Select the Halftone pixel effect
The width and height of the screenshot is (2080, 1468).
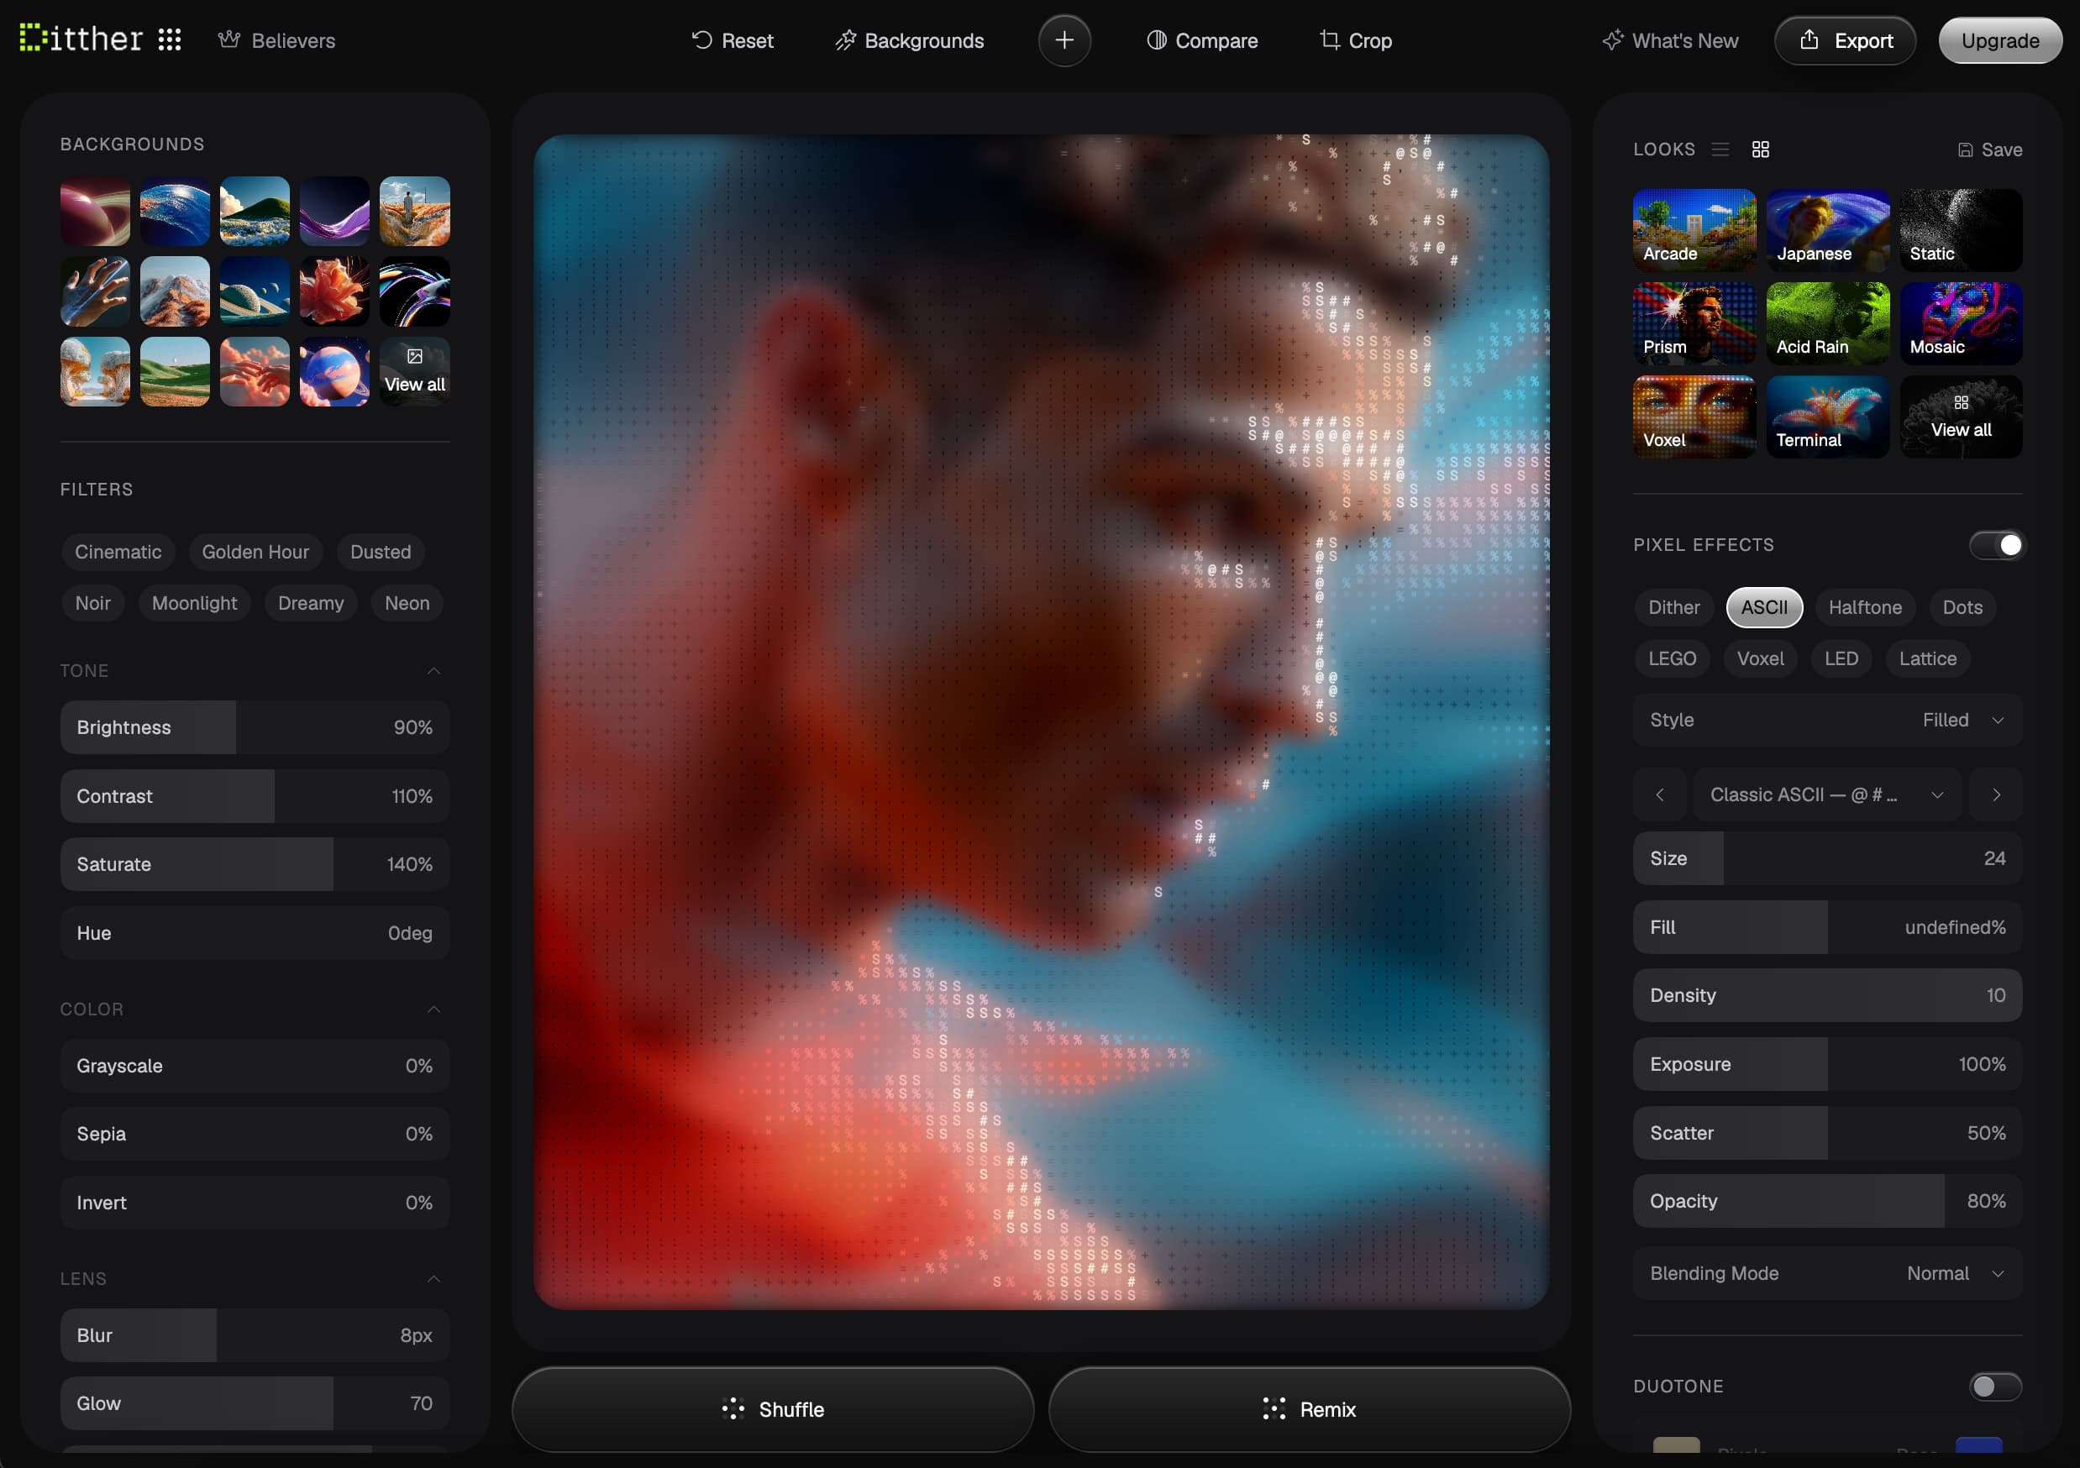click(1864, 606)
